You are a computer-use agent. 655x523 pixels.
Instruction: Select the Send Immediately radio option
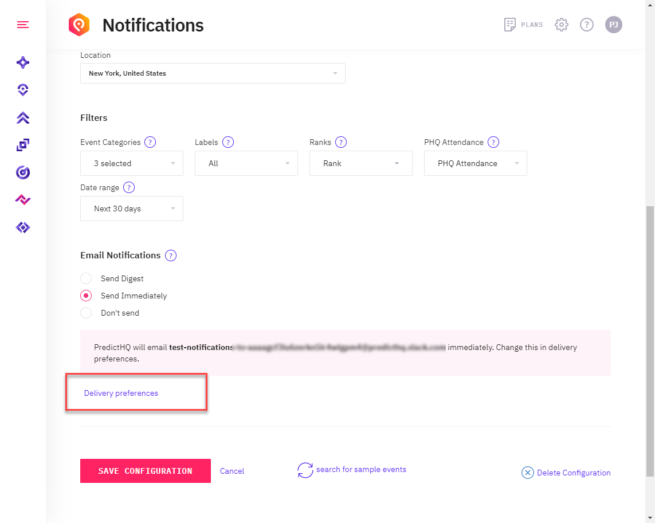point(86,296)
